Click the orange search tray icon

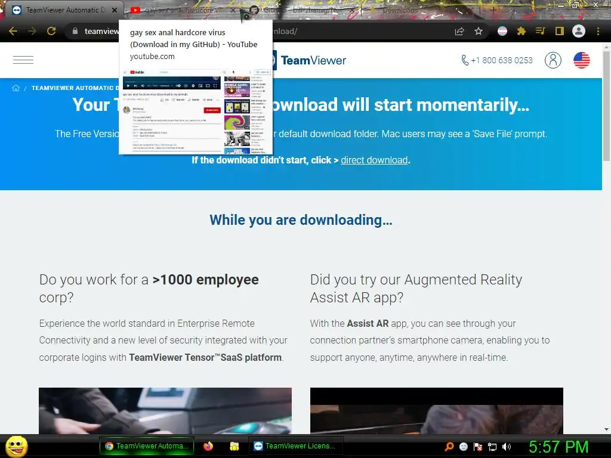449,446
